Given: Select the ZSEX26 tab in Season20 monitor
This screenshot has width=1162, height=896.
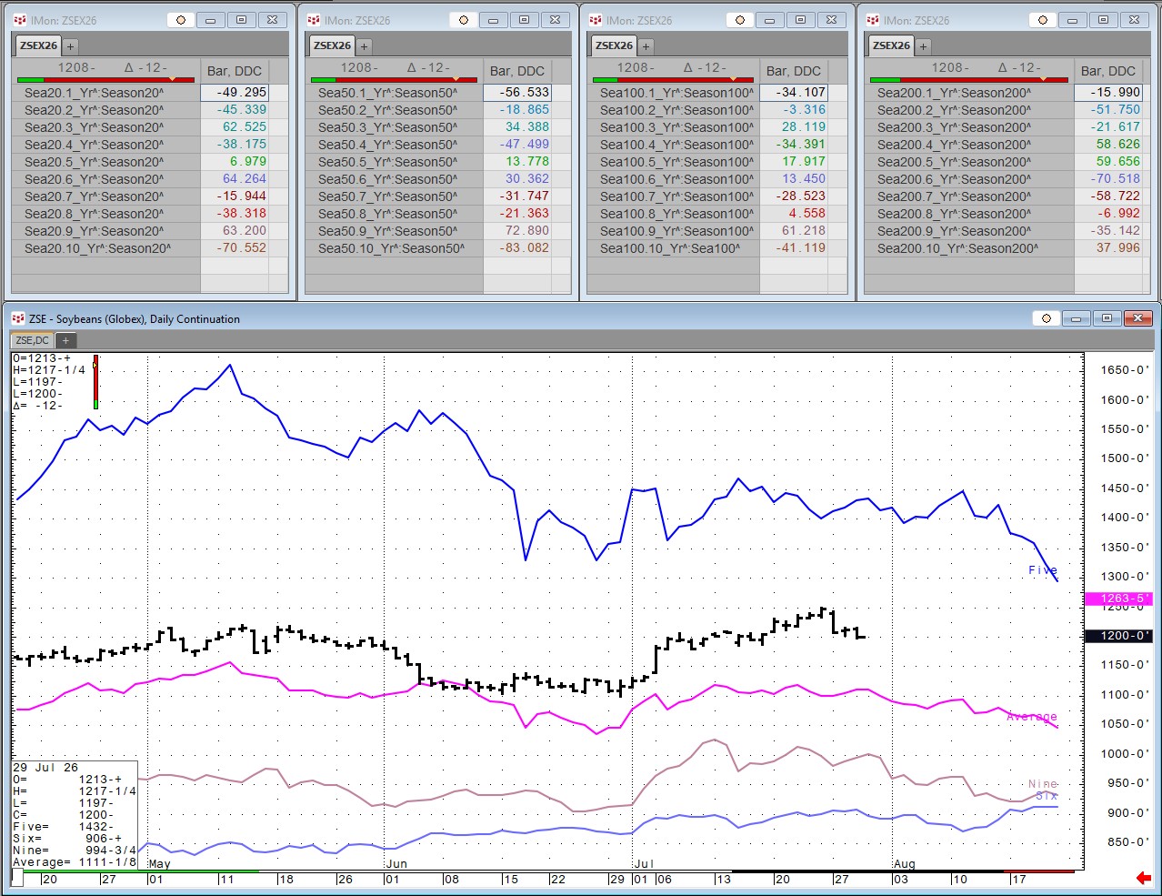Looking at the screenshot, I should tap(38, 45).
